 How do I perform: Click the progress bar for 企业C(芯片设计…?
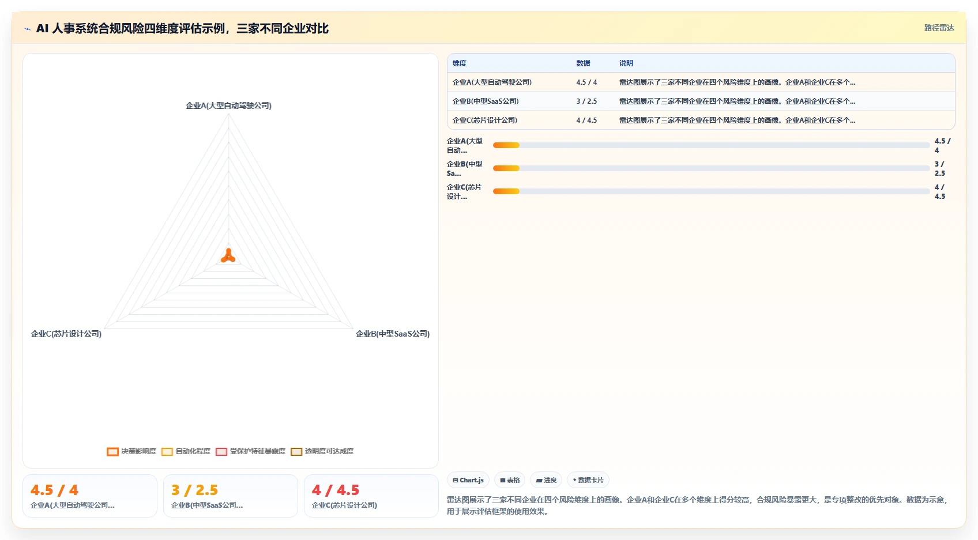click(711, 191)
